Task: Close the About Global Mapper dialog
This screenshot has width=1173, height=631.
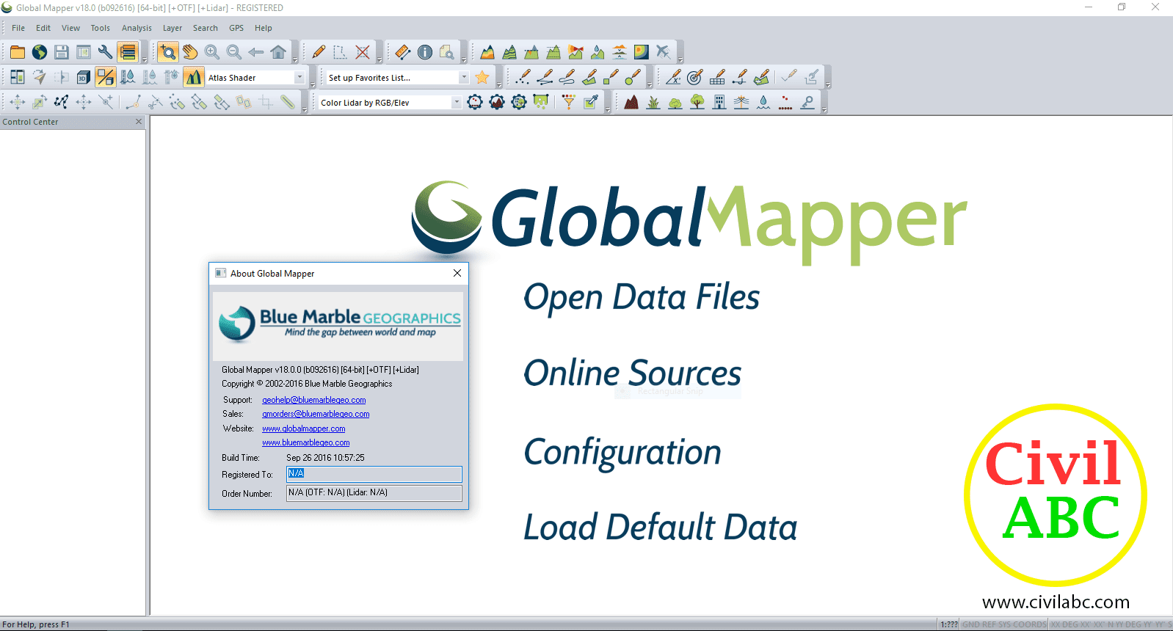Action: [x=457, y=273]
